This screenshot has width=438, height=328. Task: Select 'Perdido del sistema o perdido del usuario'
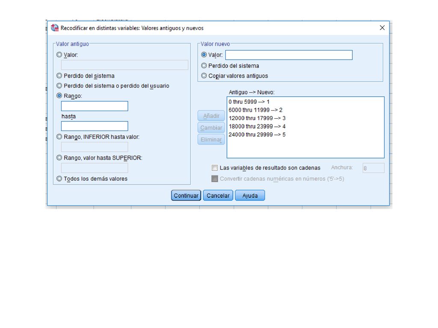[x=59, y=85]
